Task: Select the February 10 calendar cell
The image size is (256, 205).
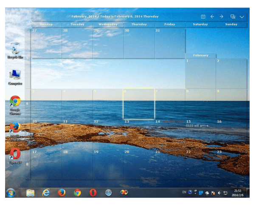Action: pyautogui.click(x=46, y=134)
